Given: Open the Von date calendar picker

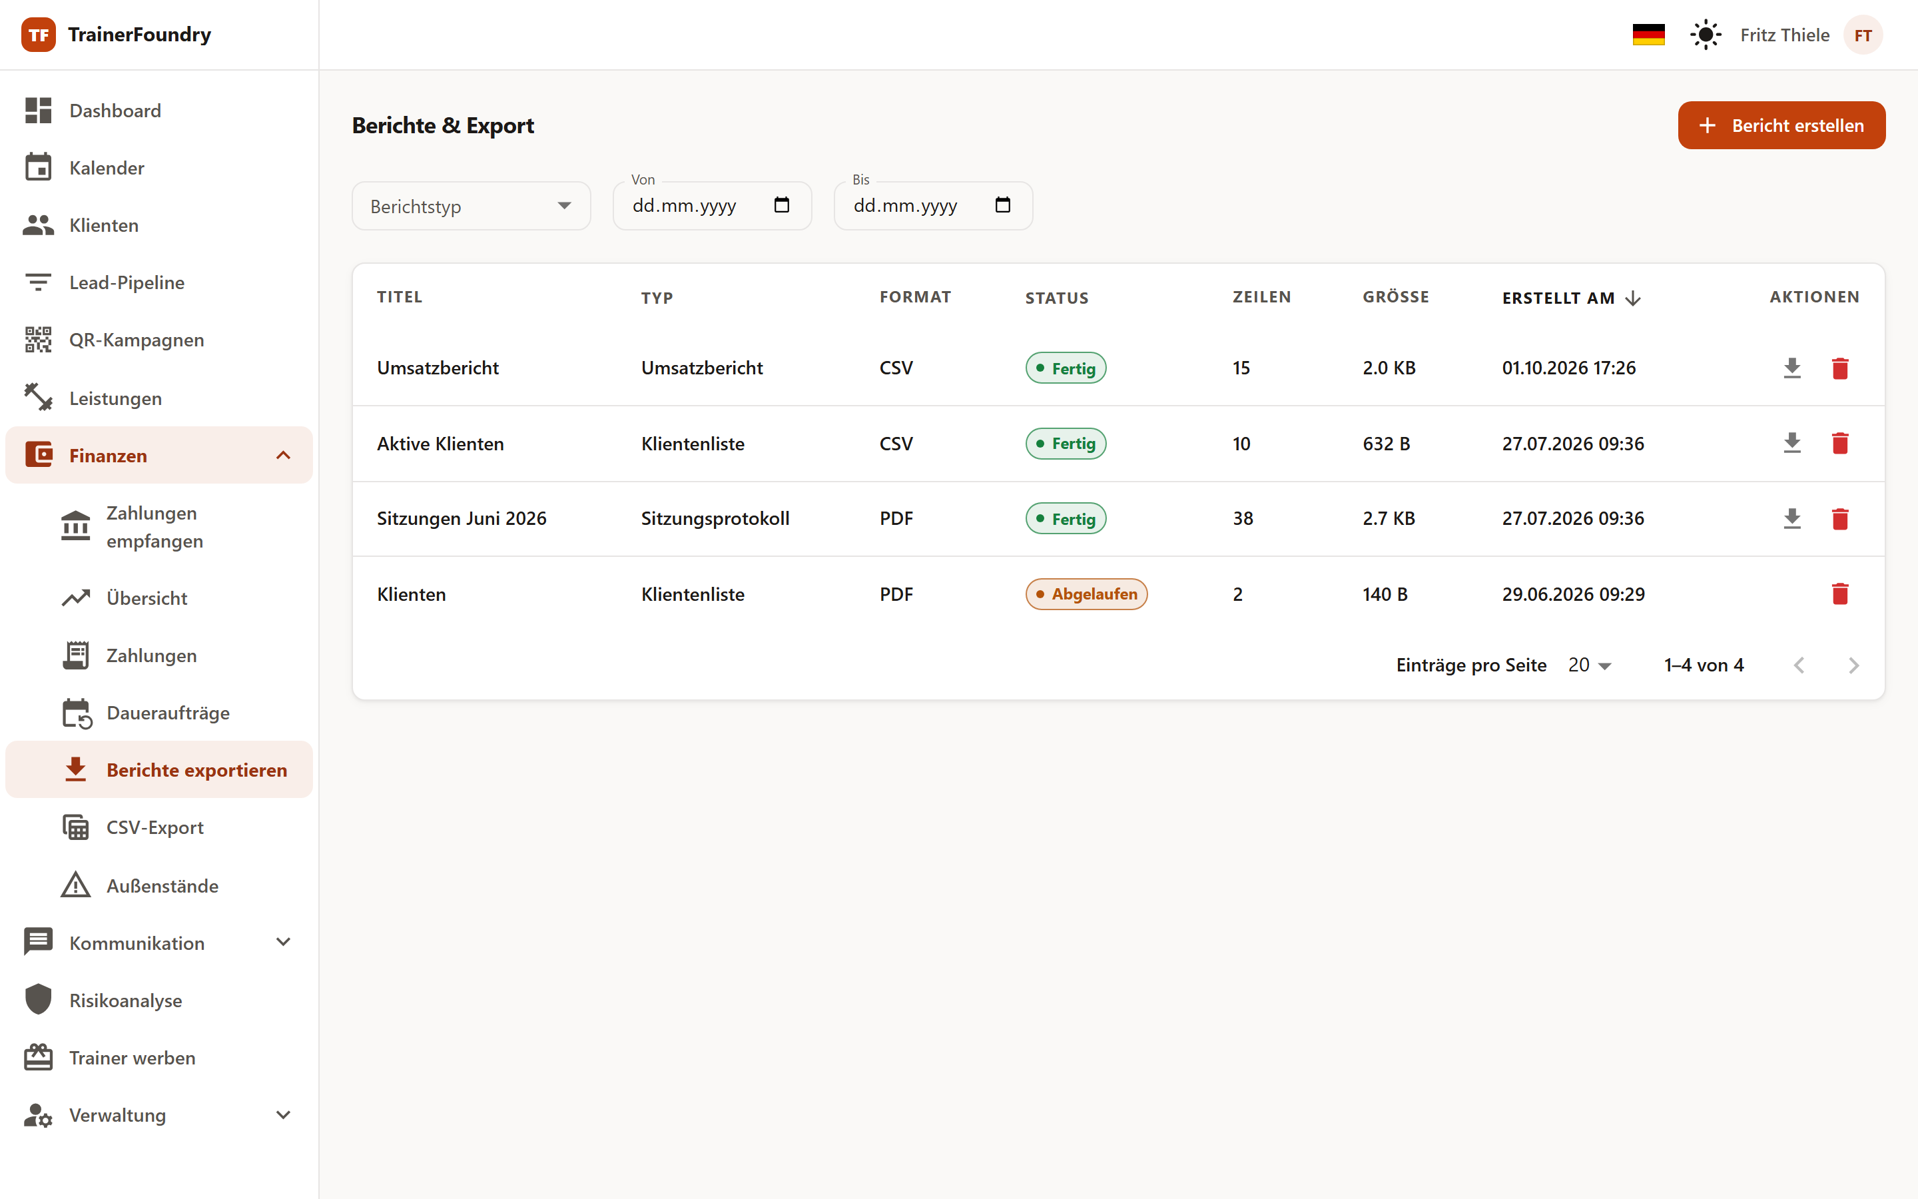Looking at the screenshot, I should (781, 205).
